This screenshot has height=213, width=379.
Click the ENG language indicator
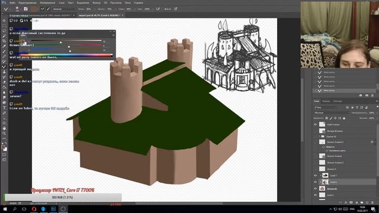(352, 209)
